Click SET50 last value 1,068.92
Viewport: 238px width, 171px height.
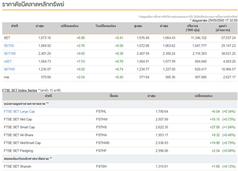45,45
